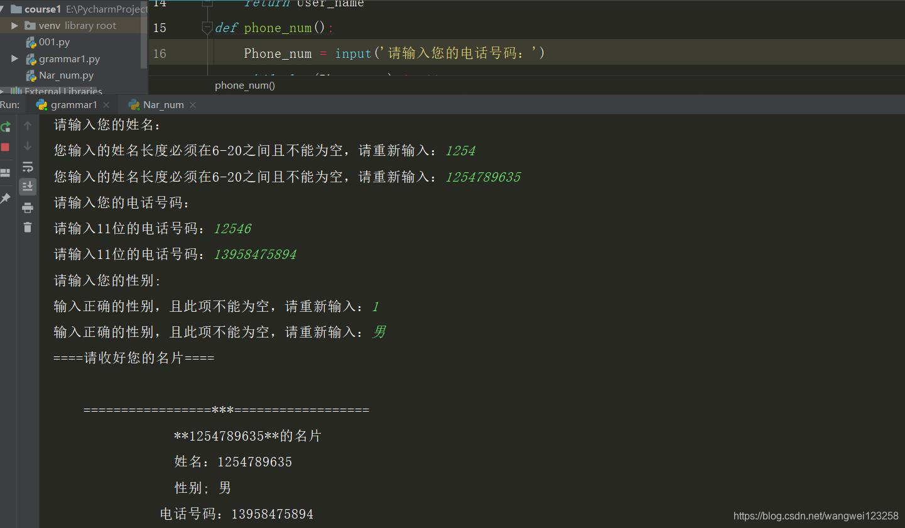Click the Run panel label

pos(9,105)
